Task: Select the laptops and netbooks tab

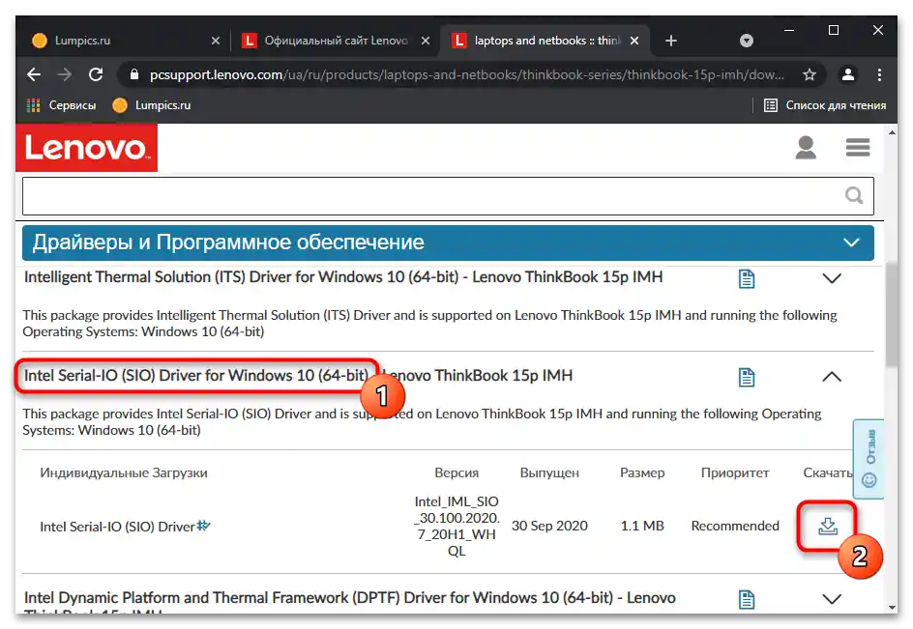Action: pos(546,41)
